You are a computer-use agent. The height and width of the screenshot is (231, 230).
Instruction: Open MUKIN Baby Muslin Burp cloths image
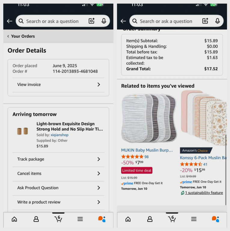click(149, 118)
